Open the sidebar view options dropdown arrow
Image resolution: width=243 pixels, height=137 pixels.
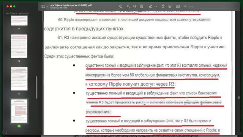click(x=47, y=6)
